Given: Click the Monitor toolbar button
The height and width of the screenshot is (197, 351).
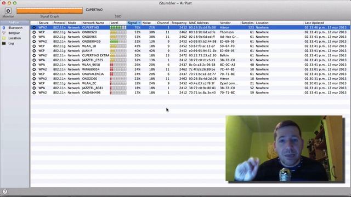Looking at the screenshot, I should pos(8,10).
